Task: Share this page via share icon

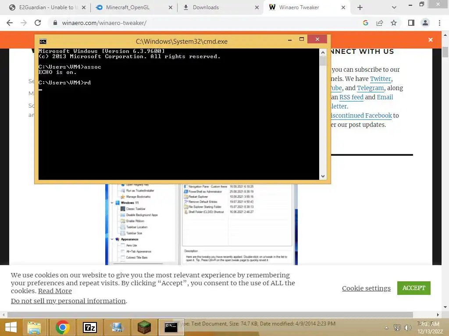Action: (380, 23)
